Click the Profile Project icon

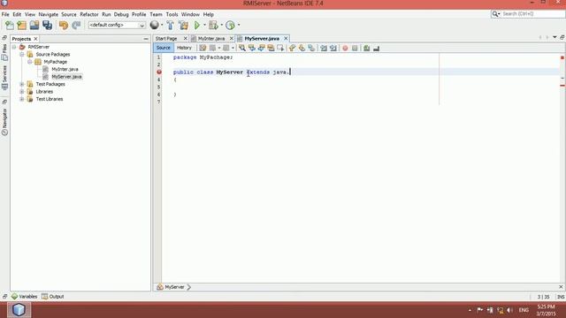(x=230, y=26)
